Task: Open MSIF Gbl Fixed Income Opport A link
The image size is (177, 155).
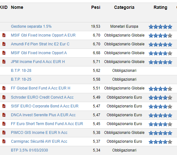Action: click(39, 53)
